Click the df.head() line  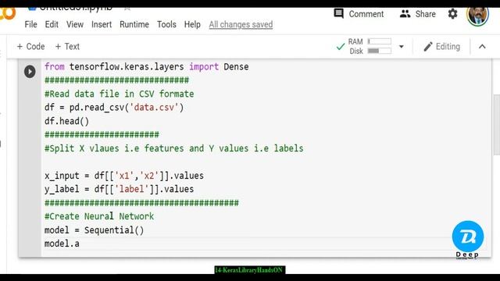click(x=66, y=122)
